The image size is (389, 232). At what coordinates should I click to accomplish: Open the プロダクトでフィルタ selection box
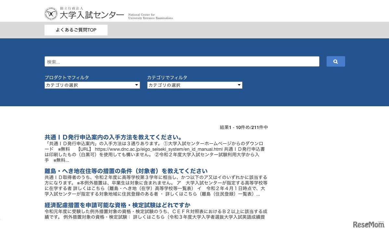click(92, 85)
